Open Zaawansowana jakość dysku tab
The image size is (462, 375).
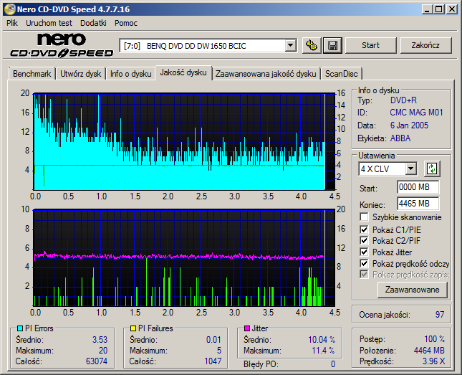266,73
